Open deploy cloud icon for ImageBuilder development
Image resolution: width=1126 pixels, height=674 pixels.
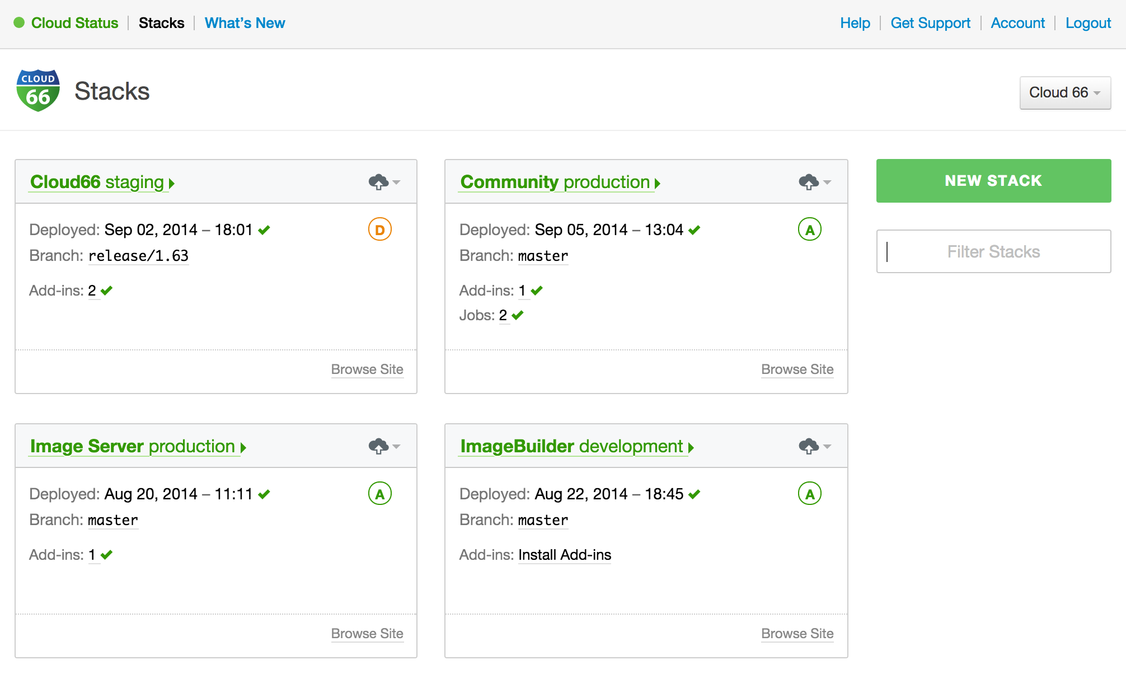click(x=809, y=446)
